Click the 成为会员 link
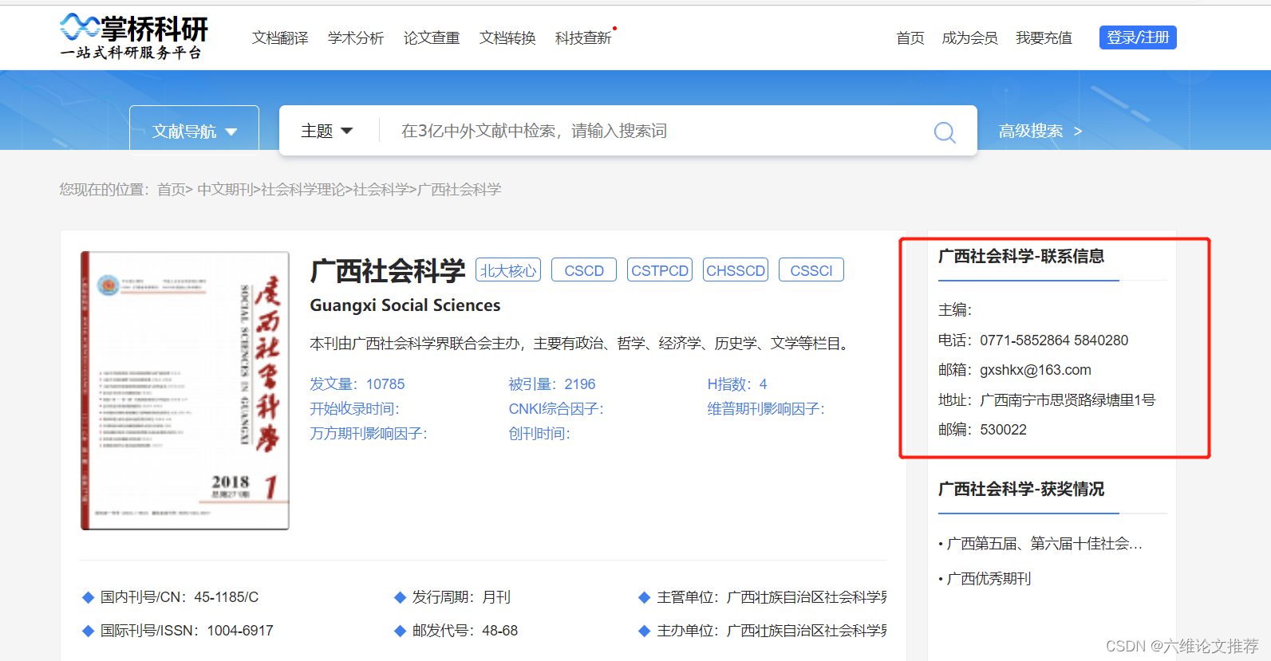Image resolution: width=1271 pixels, height=661 pixels. click(969, 37)
